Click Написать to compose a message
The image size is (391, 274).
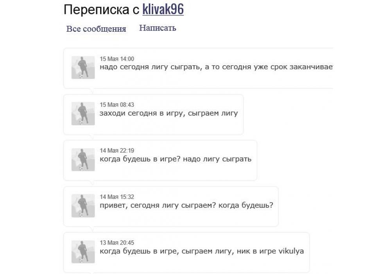point(158,28)
